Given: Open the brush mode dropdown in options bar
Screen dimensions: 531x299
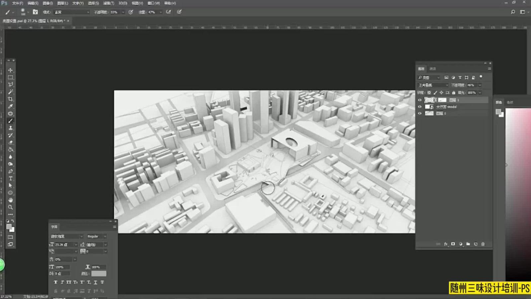Looking at the screenshot, I should 72,12.
